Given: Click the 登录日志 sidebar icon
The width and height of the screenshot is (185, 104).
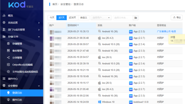Looking at the screenshot, I should tap(8, 93).
